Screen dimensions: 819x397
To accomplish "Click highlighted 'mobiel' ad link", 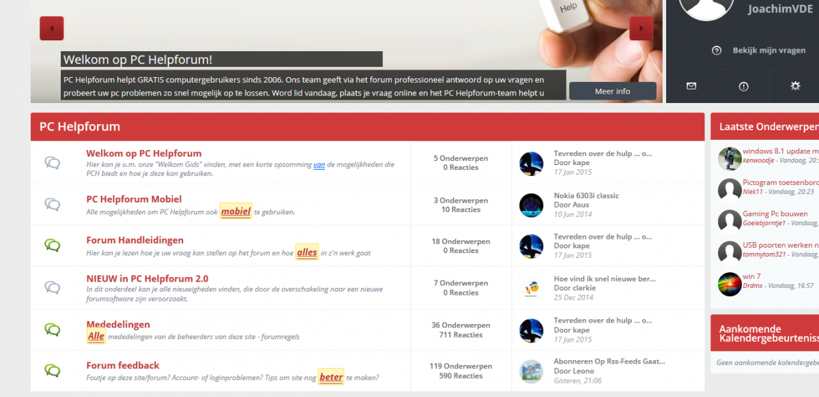I will 236,211.
